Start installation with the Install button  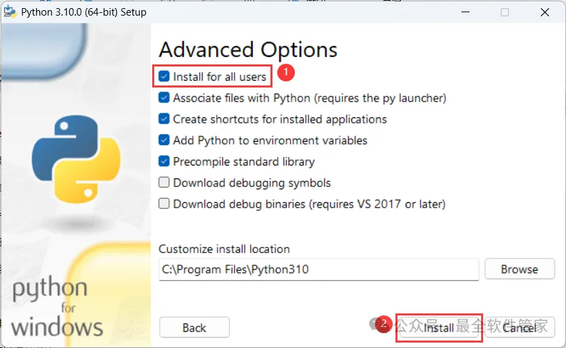click(439, 328)
